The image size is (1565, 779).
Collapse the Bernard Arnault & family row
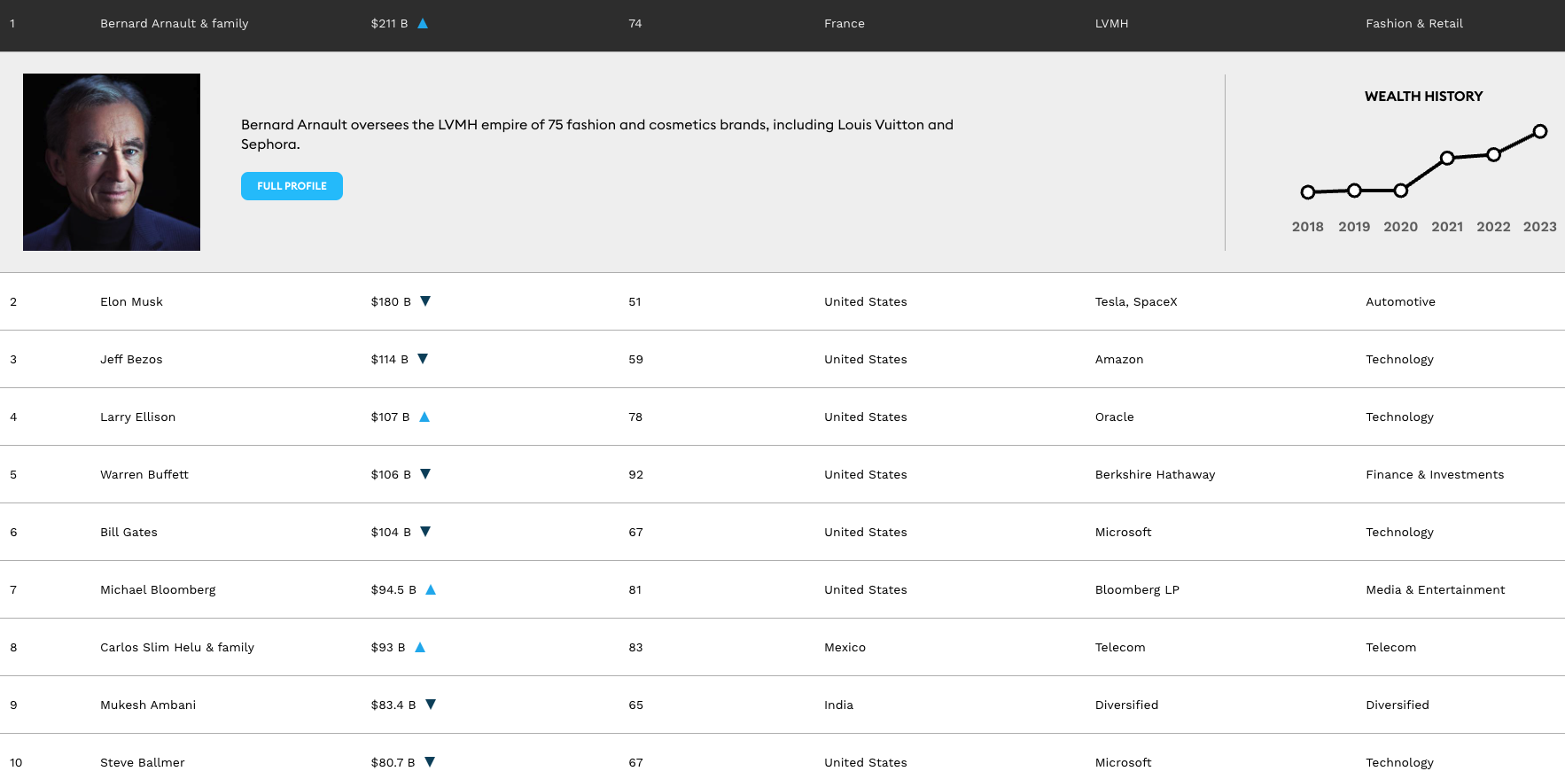tap(782, 25)
